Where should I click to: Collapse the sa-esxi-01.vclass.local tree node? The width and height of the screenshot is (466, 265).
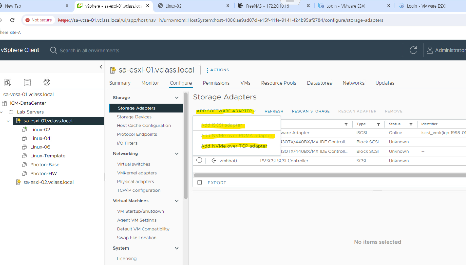coord(8,121)
